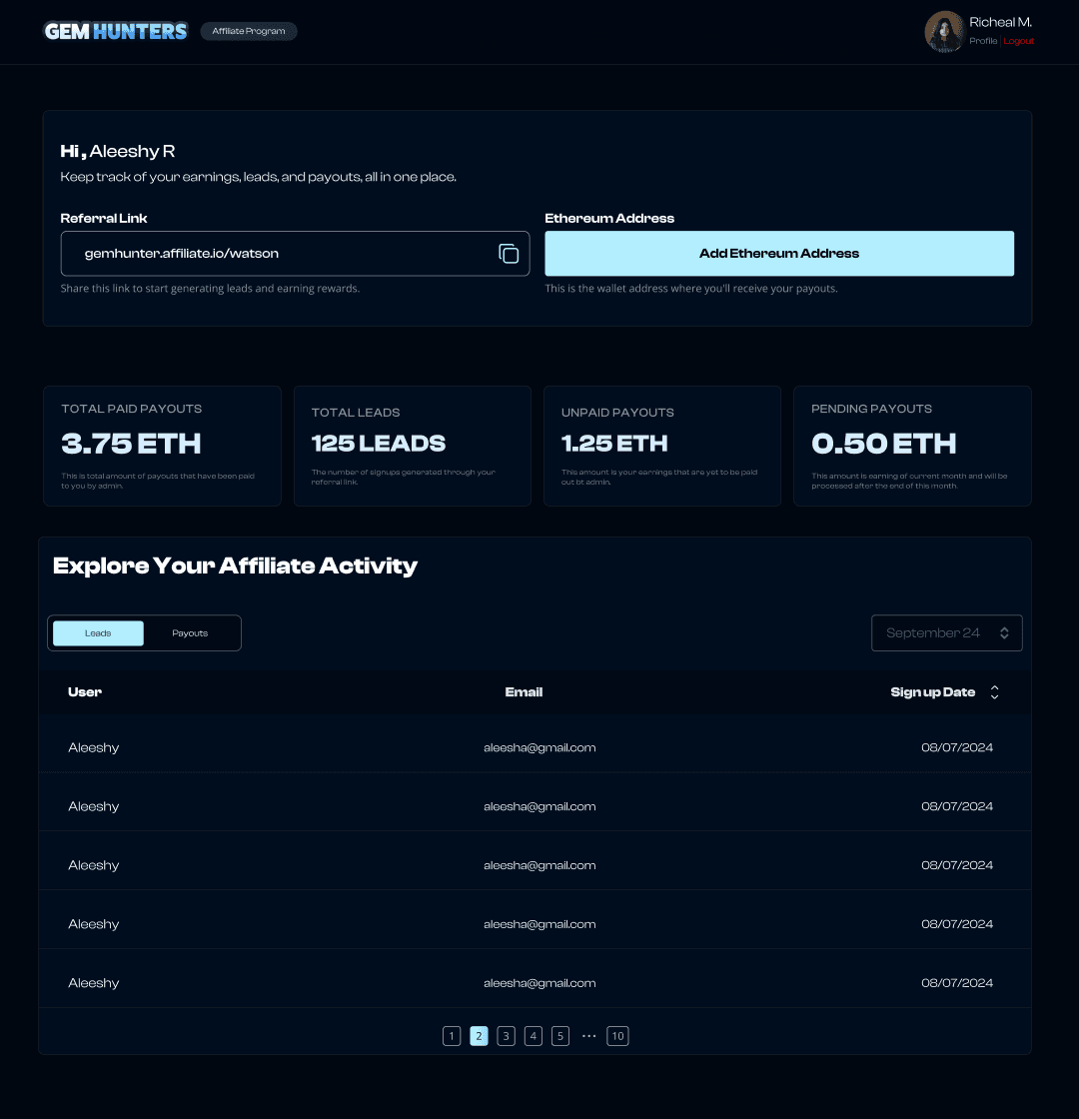Viewport: 1079px width, 1119px height.
Task: Navigate to page 5 of the leads table
Action: pyautogui.click(x=560, y=1036)
